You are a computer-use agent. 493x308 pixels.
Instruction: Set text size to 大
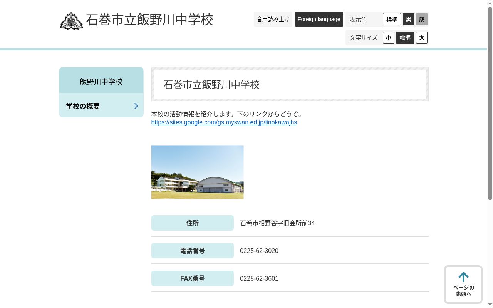[x=422, y=38]
